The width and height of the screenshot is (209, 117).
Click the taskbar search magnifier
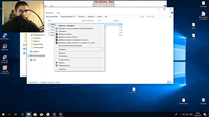[9, 114]
